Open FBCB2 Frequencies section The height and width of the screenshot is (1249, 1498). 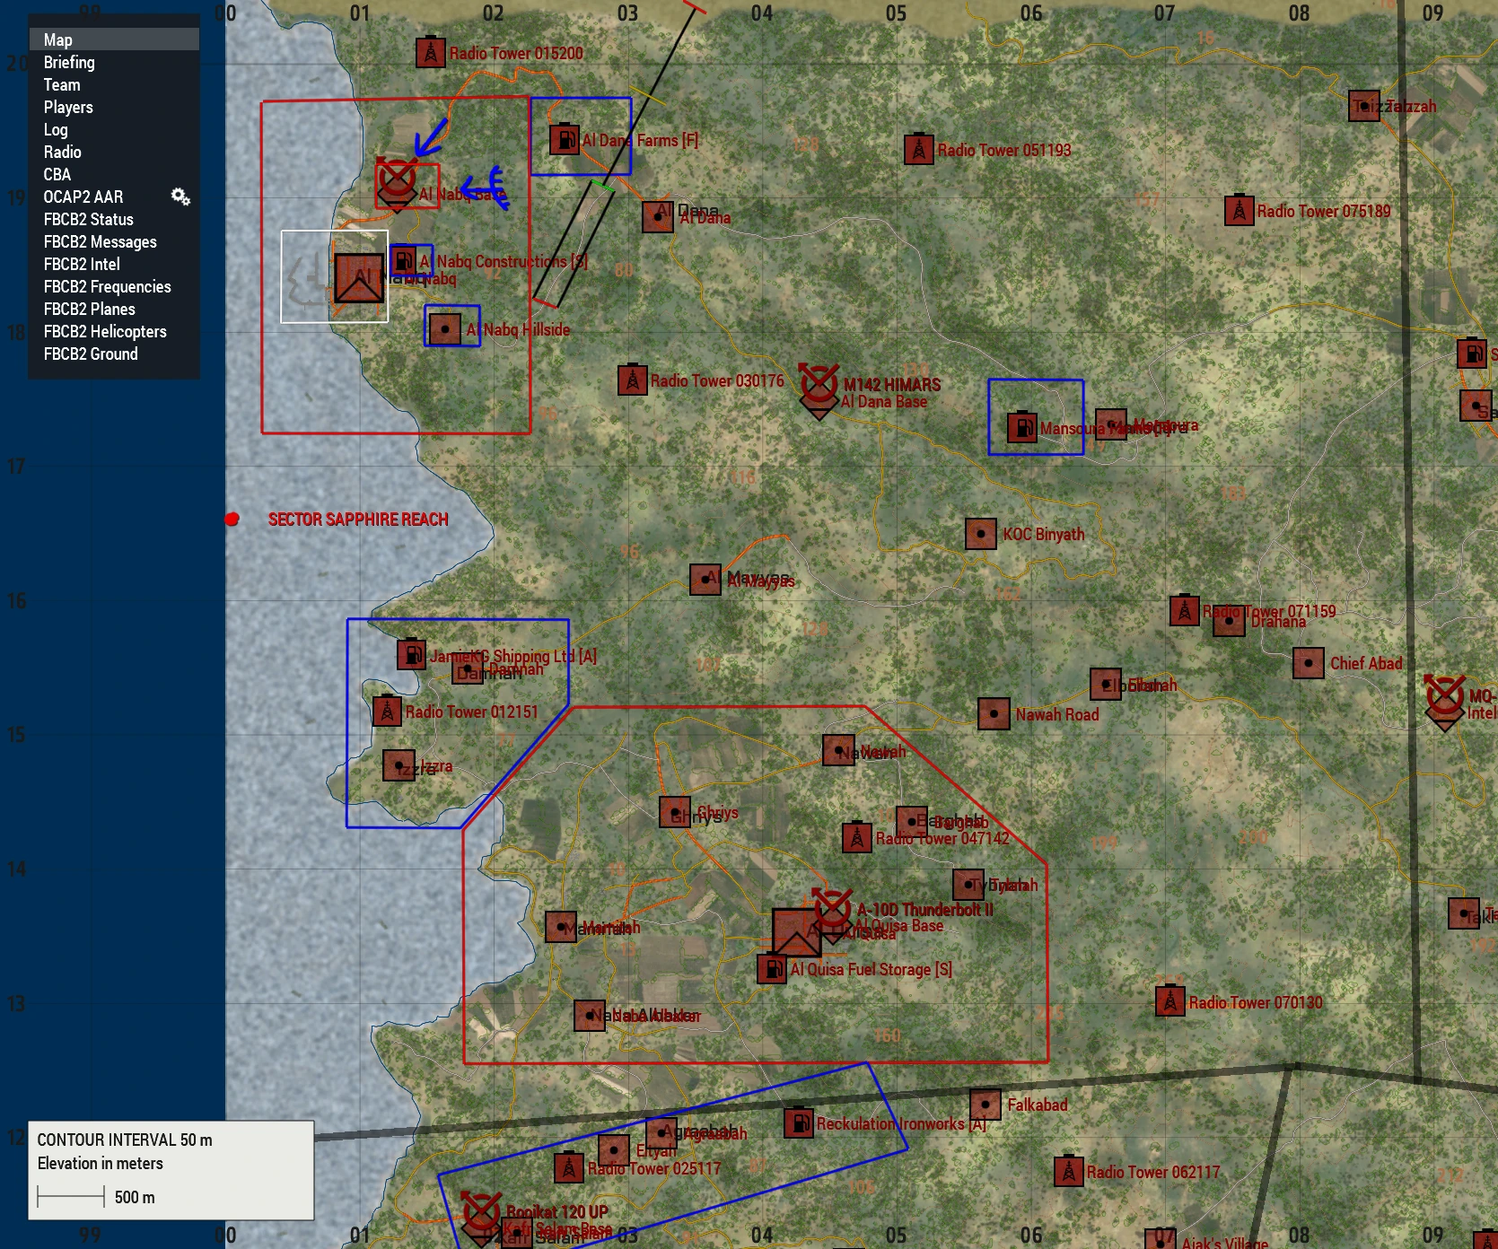tap(107, 286)
